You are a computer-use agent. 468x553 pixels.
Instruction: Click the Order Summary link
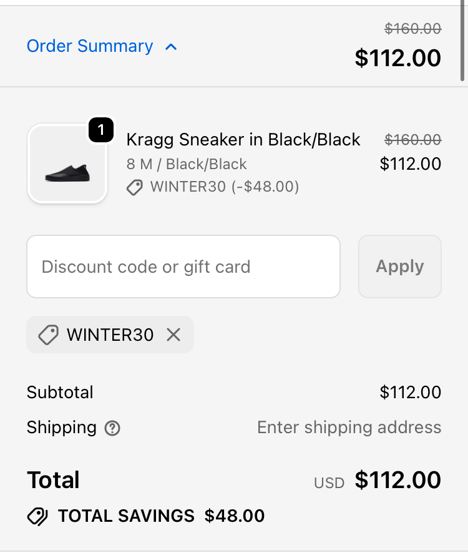click(x=90, y=46)
